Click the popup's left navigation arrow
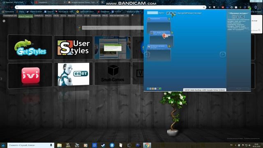The image size is (263, 148). (147, 54)
